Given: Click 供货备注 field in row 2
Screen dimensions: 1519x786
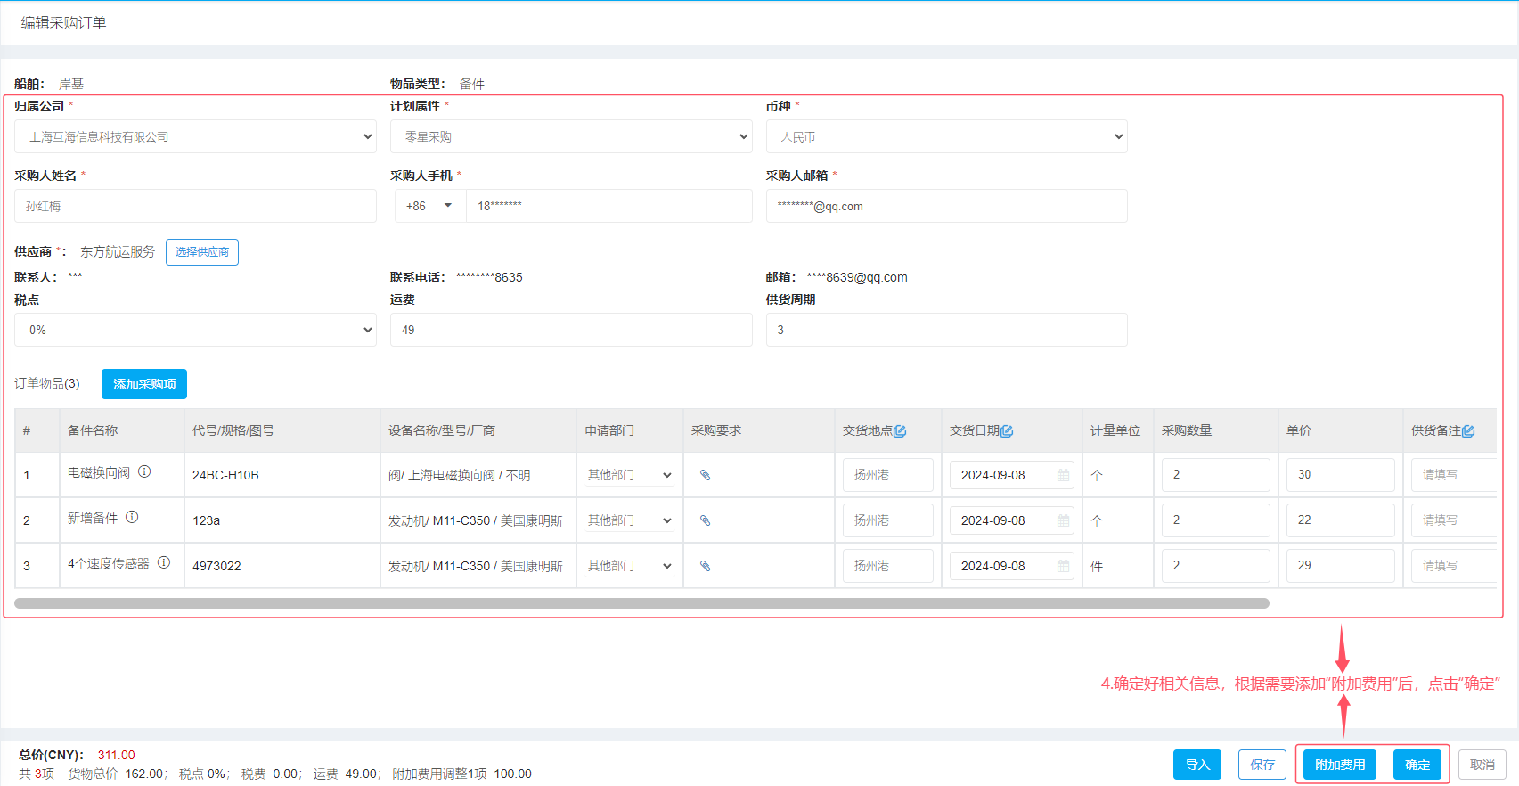Looking at the screenshot, I should pyautogui.click(x=1454, y=520).
